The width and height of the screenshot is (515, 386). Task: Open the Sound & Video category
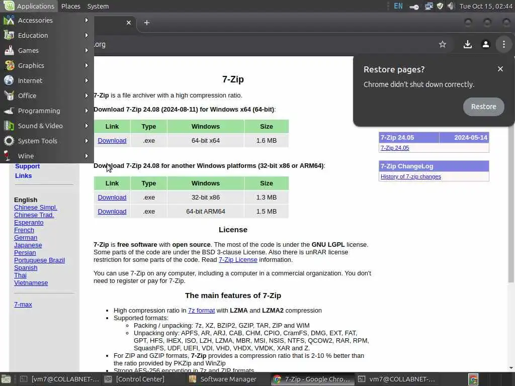[x=47, y=126]
